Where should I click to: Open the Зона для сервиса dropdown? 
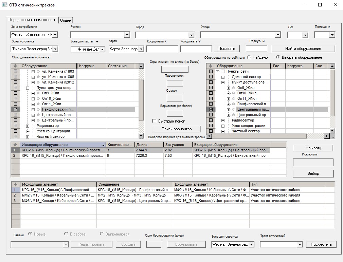pos(252,244)
